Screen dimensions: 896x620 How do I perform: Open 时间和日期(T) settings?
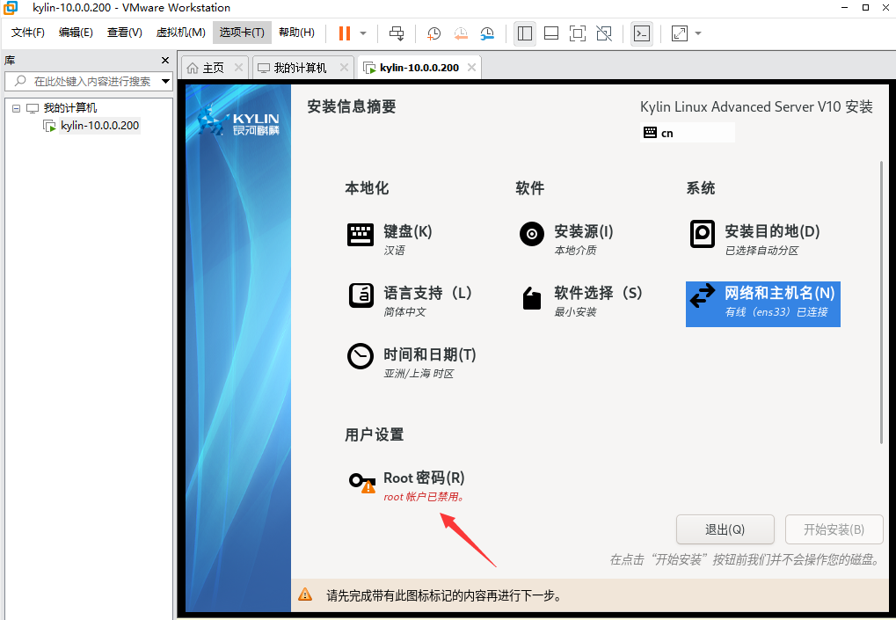[412, 362]
